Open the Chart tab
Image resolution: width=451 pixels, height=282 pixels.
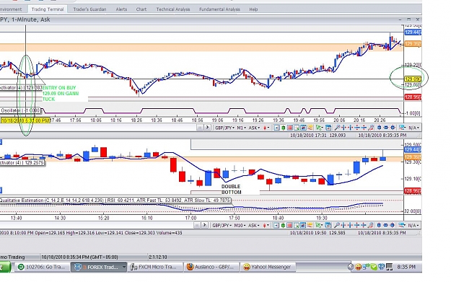[x=141, y=9]
